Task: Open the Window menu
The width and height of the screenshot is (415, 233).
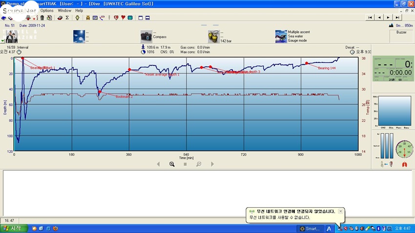Action: click(64, 10)
